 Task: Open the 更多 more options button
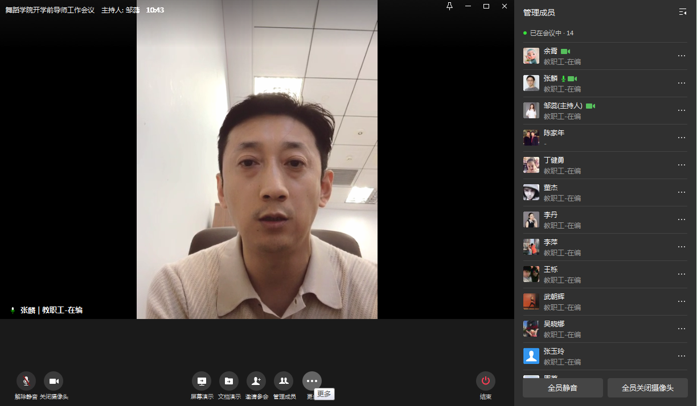click(311, 381)
